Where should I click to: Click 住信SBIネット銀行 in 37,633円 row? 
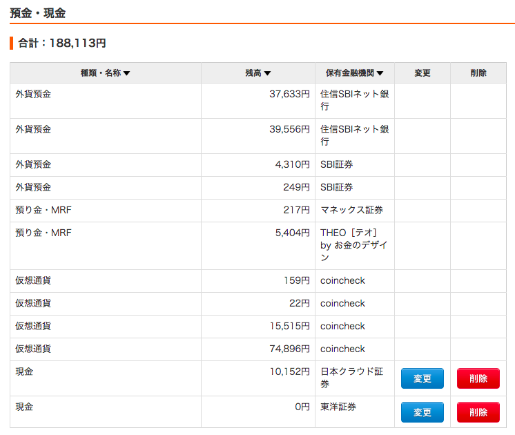coord(355,100)
